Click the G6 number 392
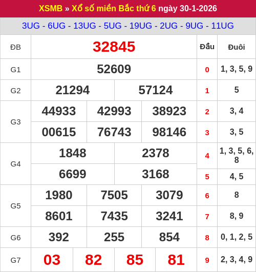Viewport: 256px width, 272px height. coord(59,237)
